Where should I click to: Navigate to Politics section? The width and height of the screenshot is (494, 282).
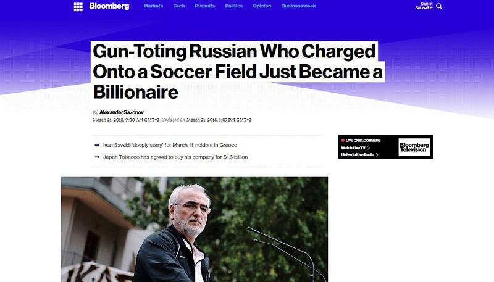click(234, 6)
